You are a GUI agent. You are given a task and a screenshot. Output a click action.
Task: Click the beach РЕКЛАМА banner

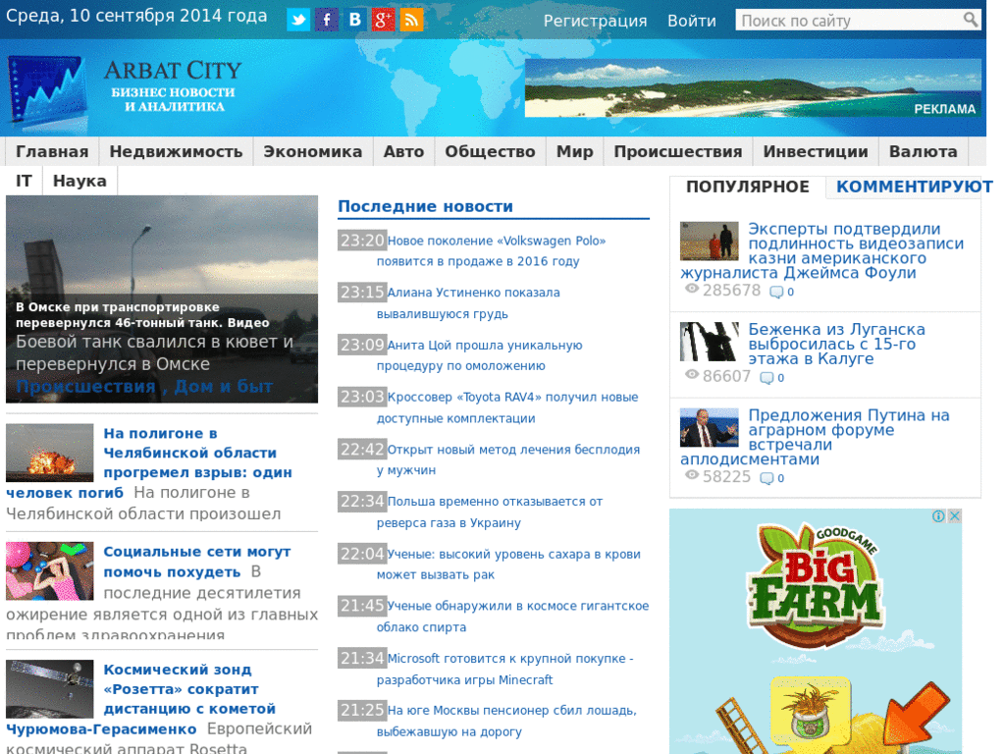tap(753, 87)
